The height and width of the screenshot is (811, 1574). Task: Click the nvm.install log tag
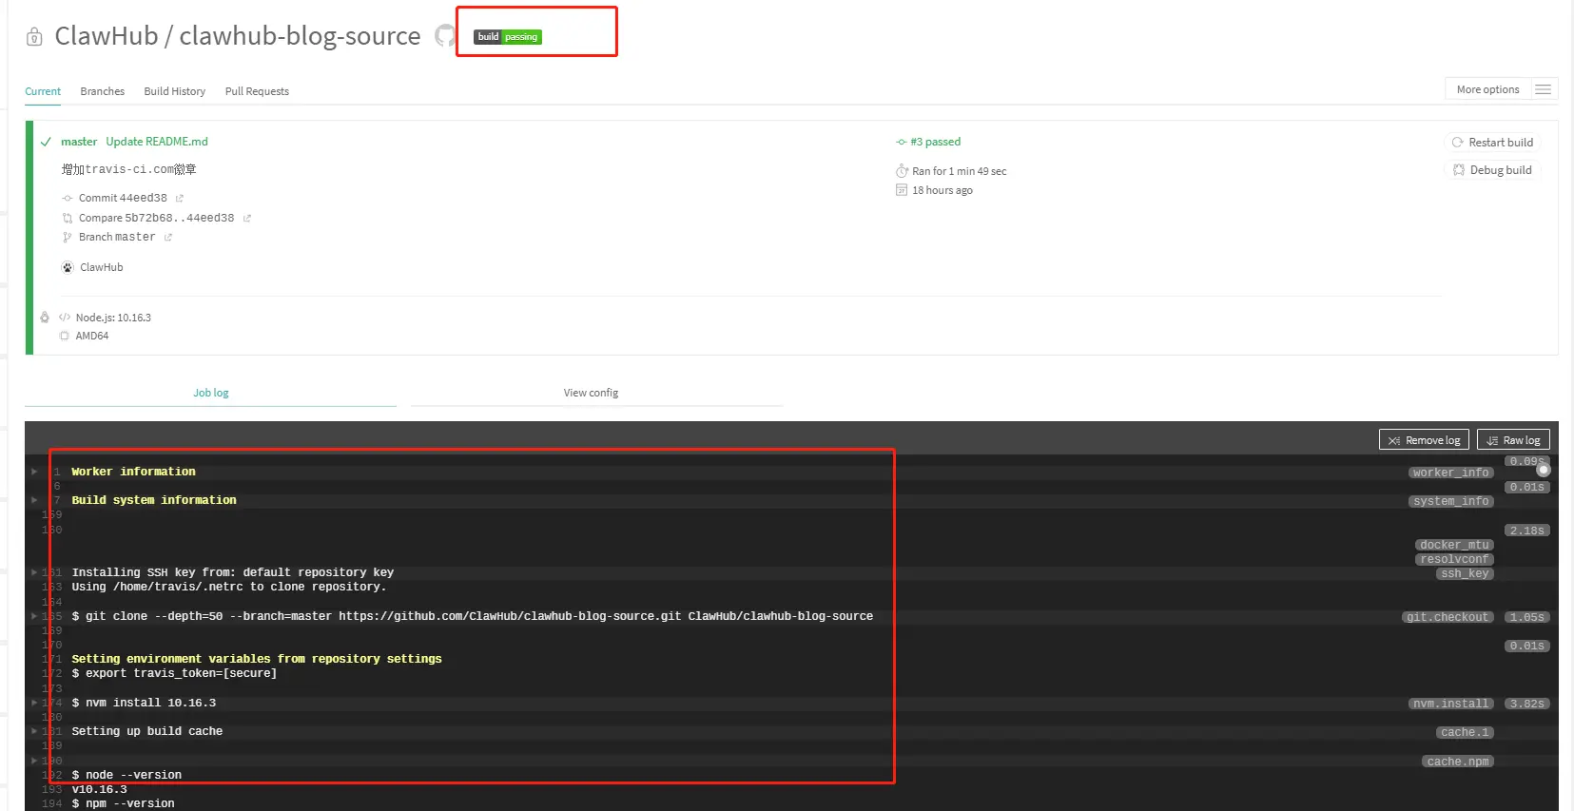click(x=1450, y=704)
